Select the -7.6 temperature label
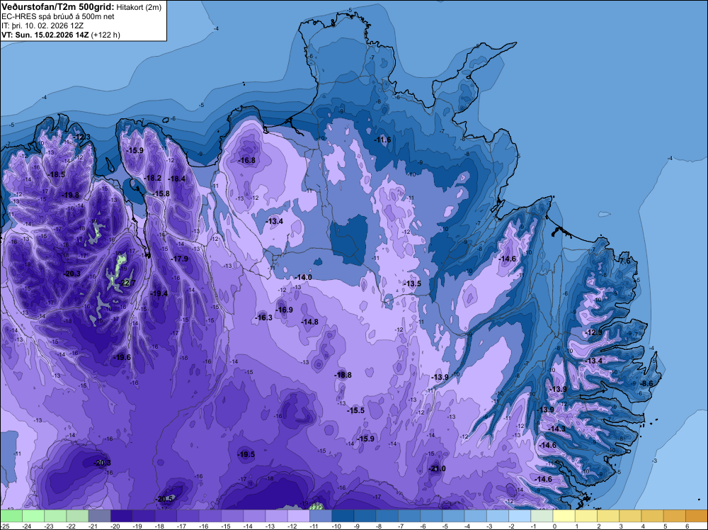Image resolution: width=708 pixels, height=530 pixels. pos(624,261)
